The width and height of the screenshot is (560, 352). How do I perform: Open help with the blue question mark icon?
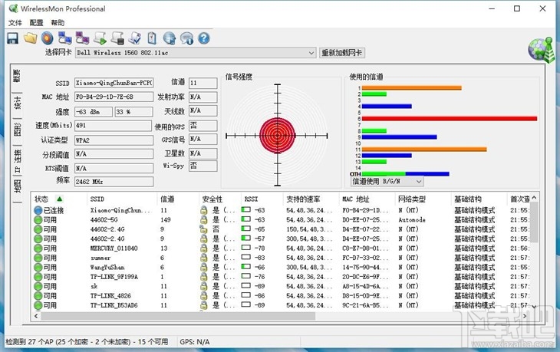tap(204, 38)
